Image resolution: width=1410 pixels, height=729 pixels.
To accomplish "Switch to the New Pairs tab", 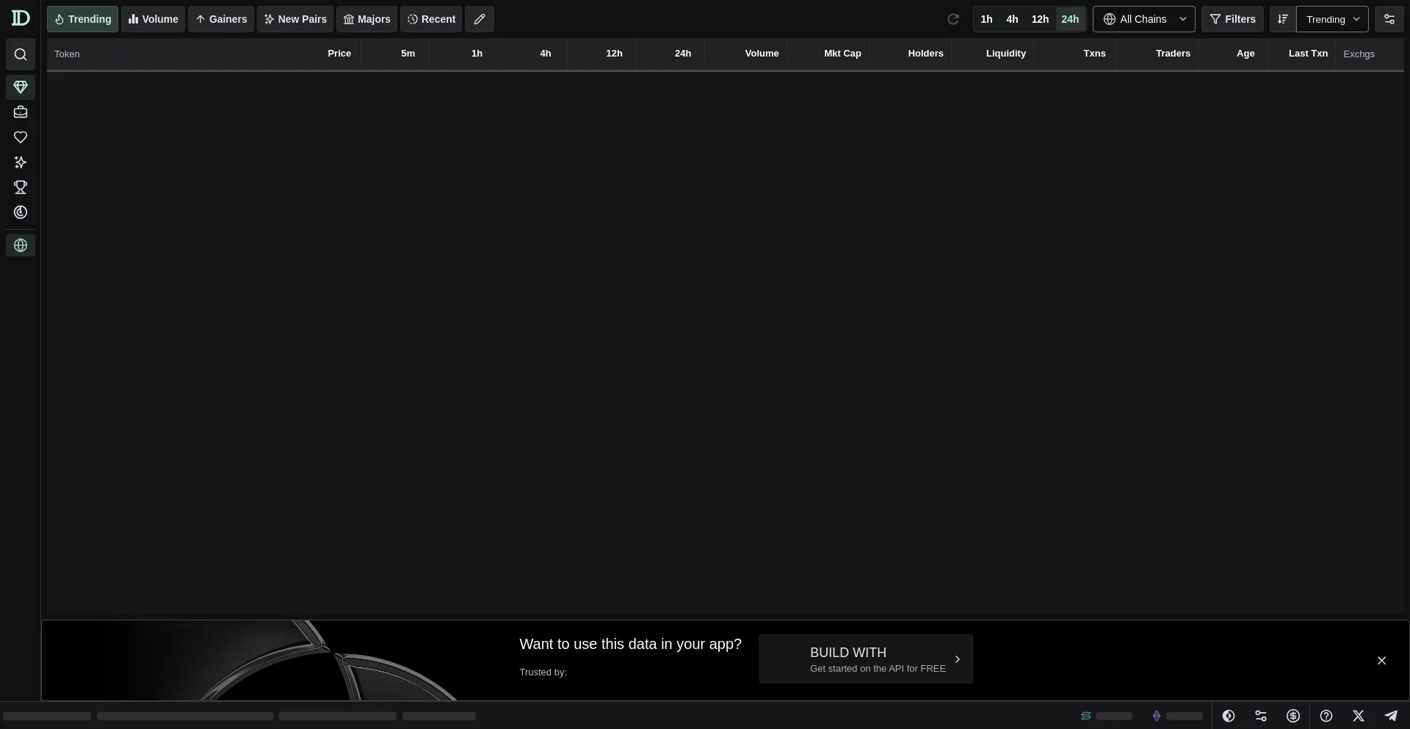I will pos(295,19).
